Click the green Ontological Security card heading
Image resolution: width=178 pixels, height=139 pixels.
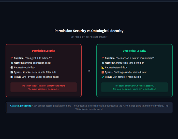pos(135,51)
